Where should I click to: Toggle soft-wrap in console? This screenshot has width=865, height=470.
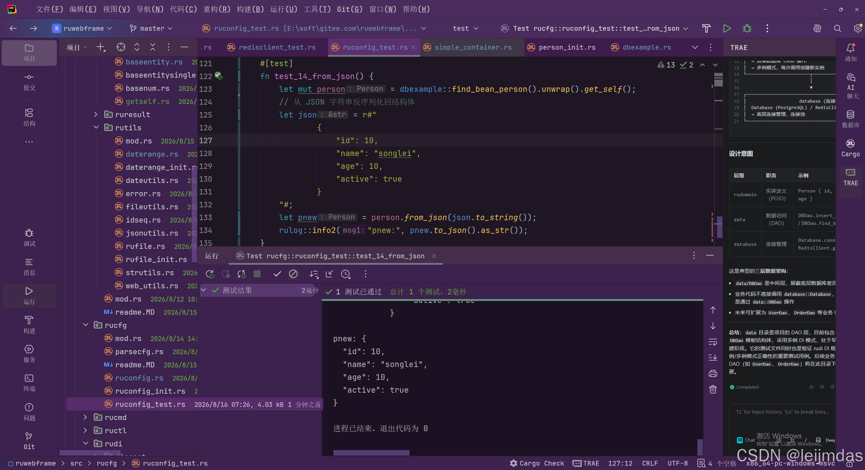pyautogui.click(x=713, y=342)
